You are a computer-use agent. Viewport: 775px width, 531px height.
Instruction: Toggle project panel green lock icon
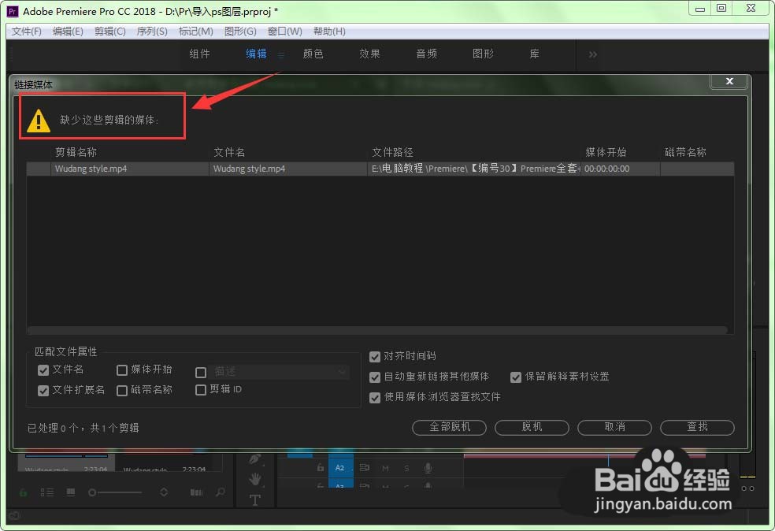coord(23,492)
